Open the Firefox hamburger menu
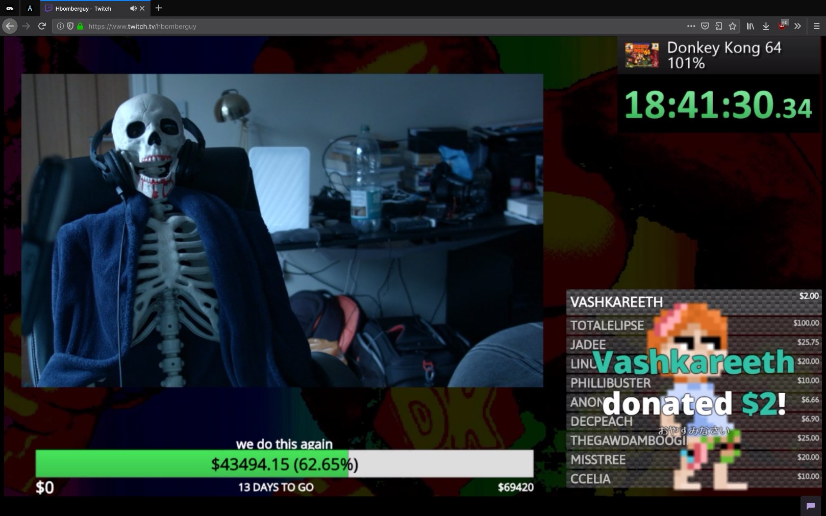This screenshot has height=516, width=826. (x=816, y=26)
